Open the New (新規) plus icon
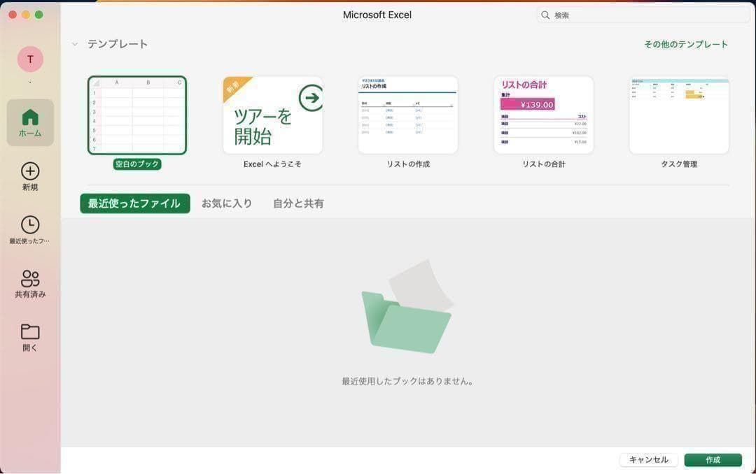 (30, 171)
